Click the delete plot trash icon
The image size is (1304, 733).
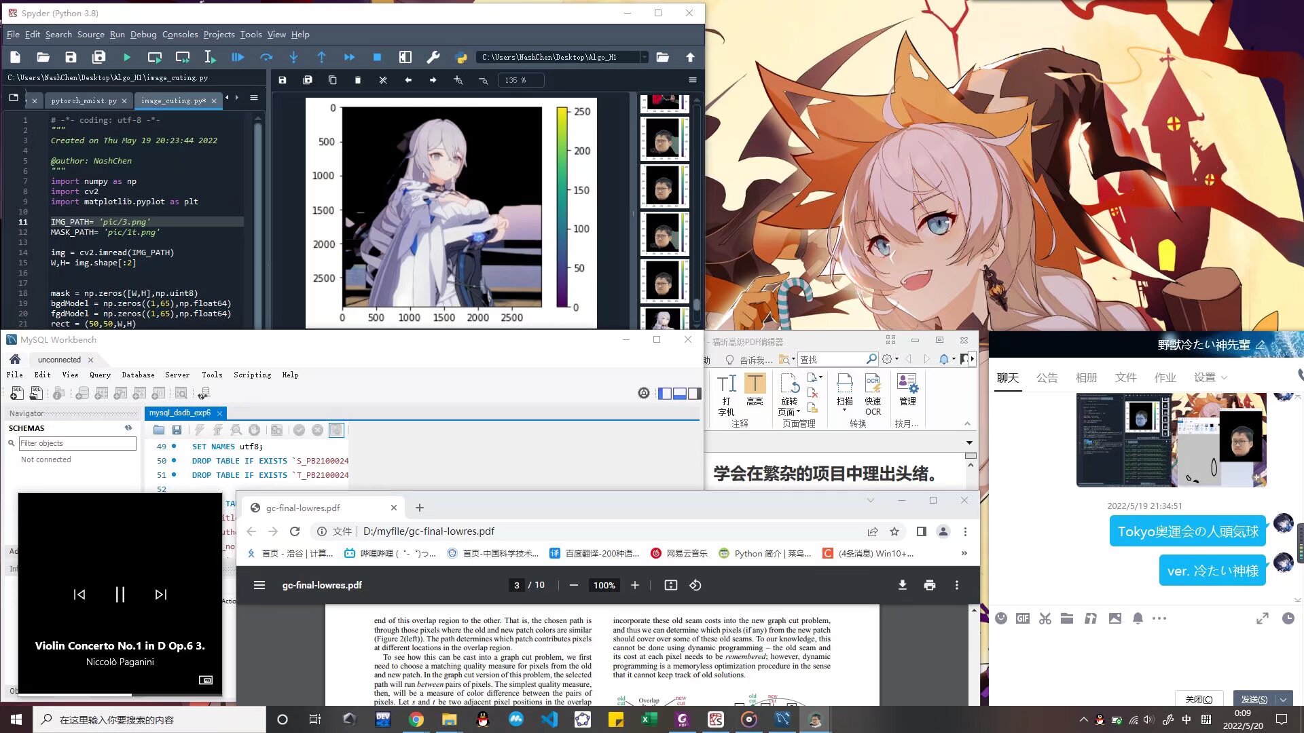[x=358, y=80]
